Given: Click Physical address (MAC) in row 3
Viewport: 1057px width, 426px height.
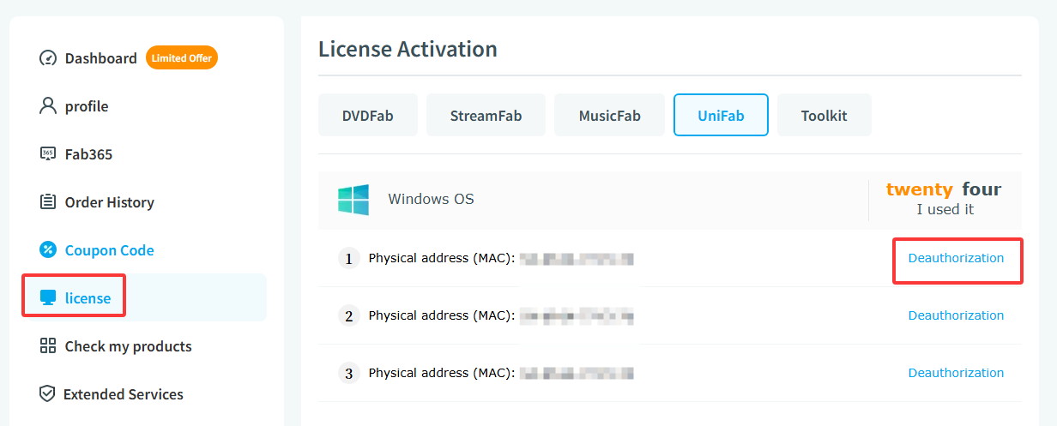Looking at the screenshot, I should pos(442,373).
